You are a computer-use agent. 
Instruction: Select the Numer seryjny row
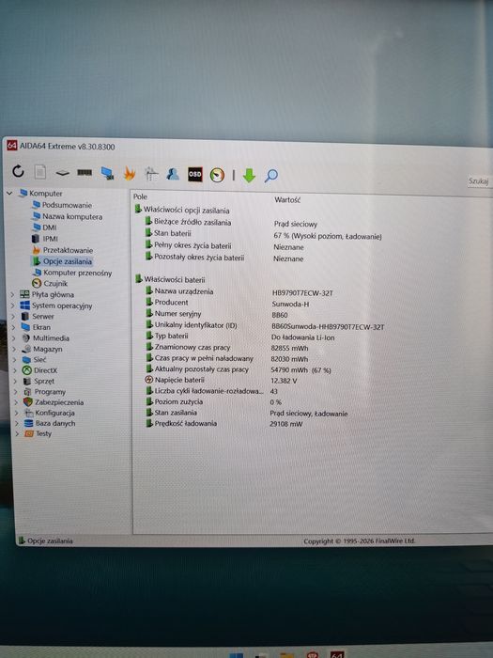(x=217, y=314)
